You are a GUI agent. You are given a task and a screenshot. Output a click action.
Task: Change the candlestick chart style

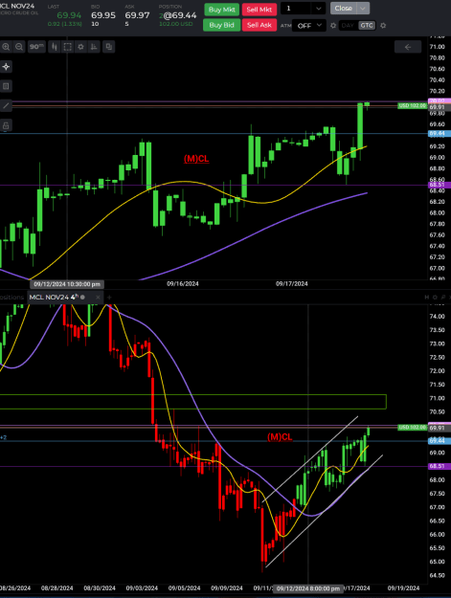tap(55, 47)
